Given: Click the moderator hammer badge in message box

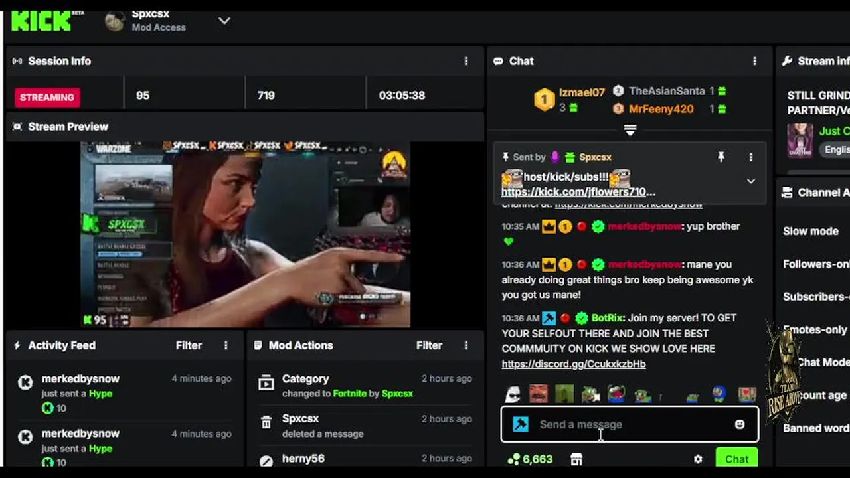Looking at the screenshot, I should [521, 424].
